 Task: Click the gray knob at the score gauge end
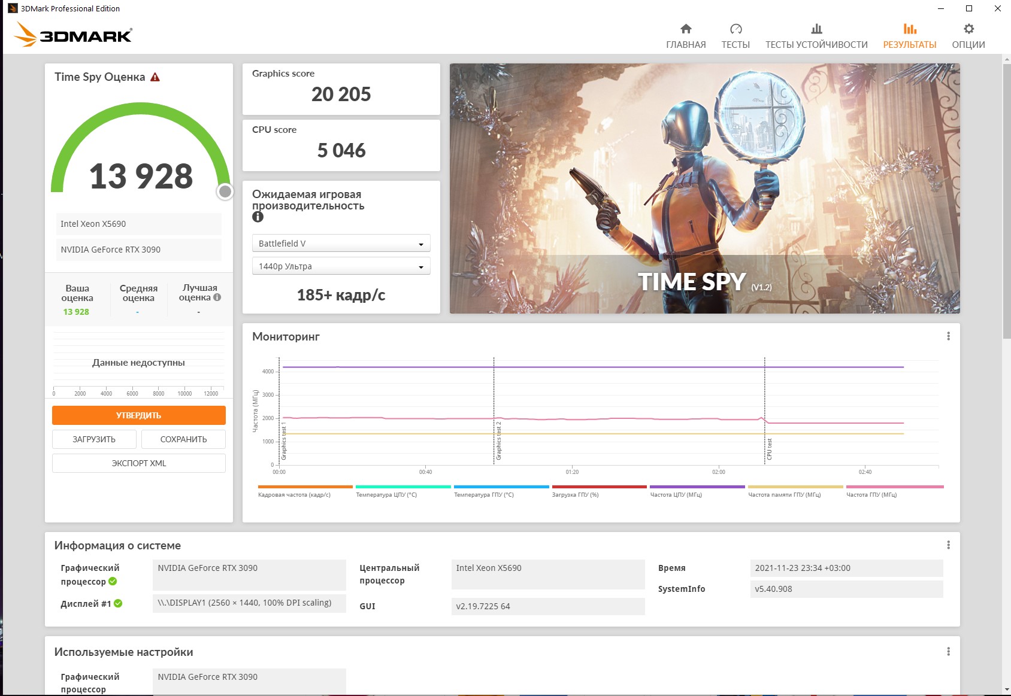pyautogui.click(x=225, y=192)
